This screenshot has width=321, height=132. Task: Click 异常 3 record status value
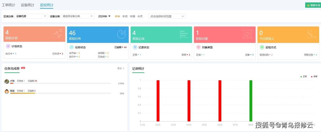186,55
